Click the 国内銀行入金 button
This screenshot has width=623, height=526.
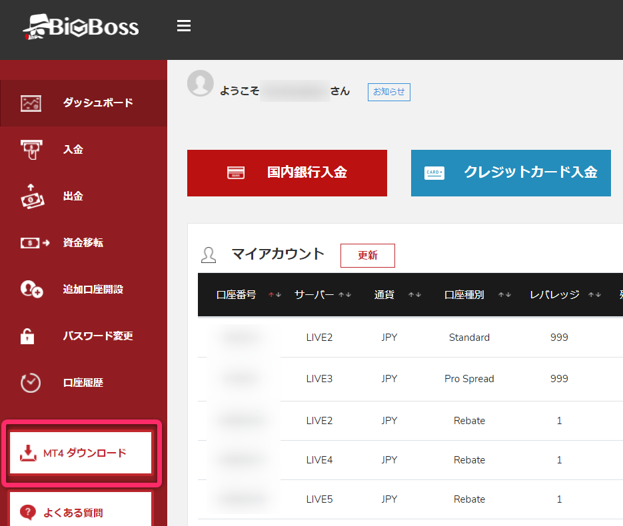[x=287, y=173]
